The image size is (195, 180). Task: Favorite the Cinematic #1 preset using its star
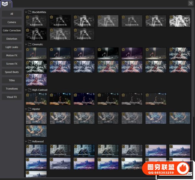[28, 50]
